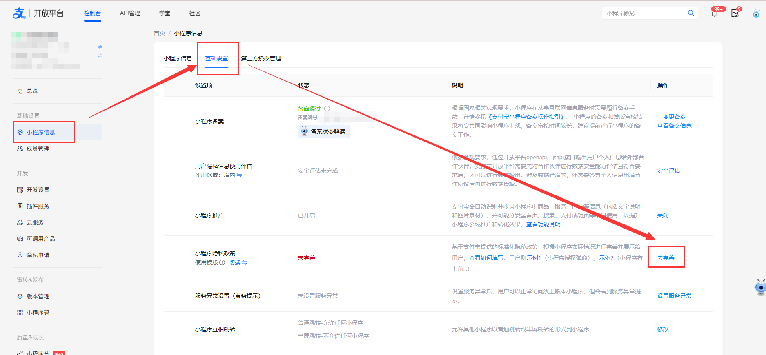Screen dimensions: 766x355
Task: Click the 备案通过 status text
Action: click(309, 109)
